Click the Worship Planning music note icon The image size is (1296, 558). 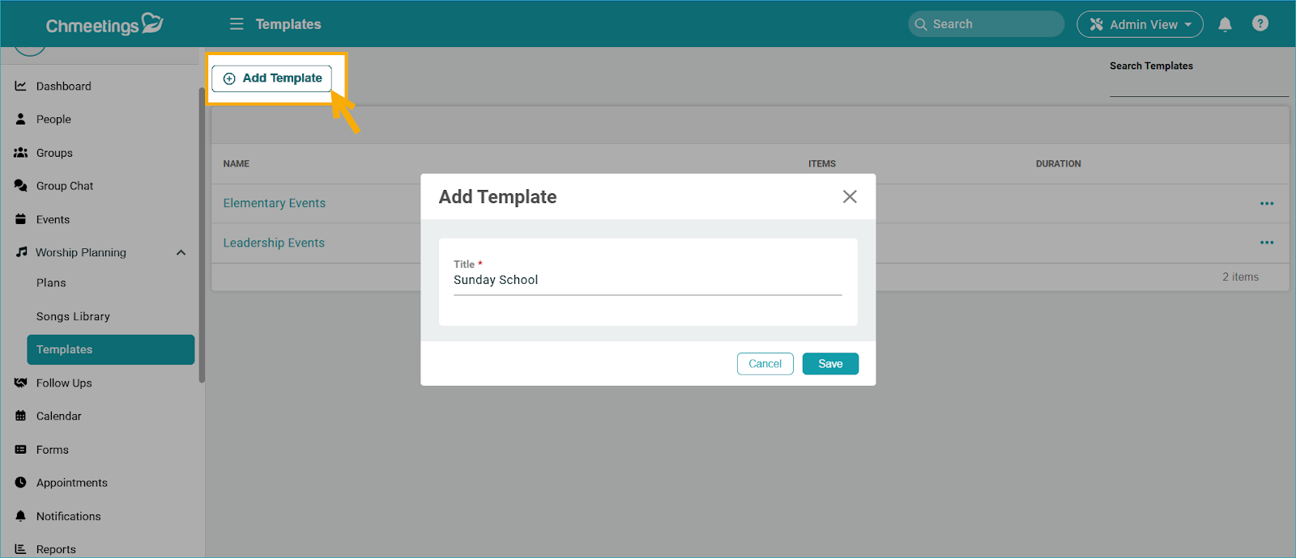[x=21, y=252]
